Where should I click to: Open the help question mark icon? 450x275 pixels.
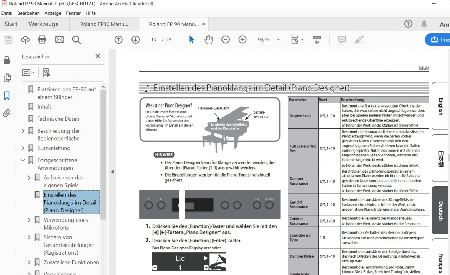pyautogui.click(x=408, y=24)
